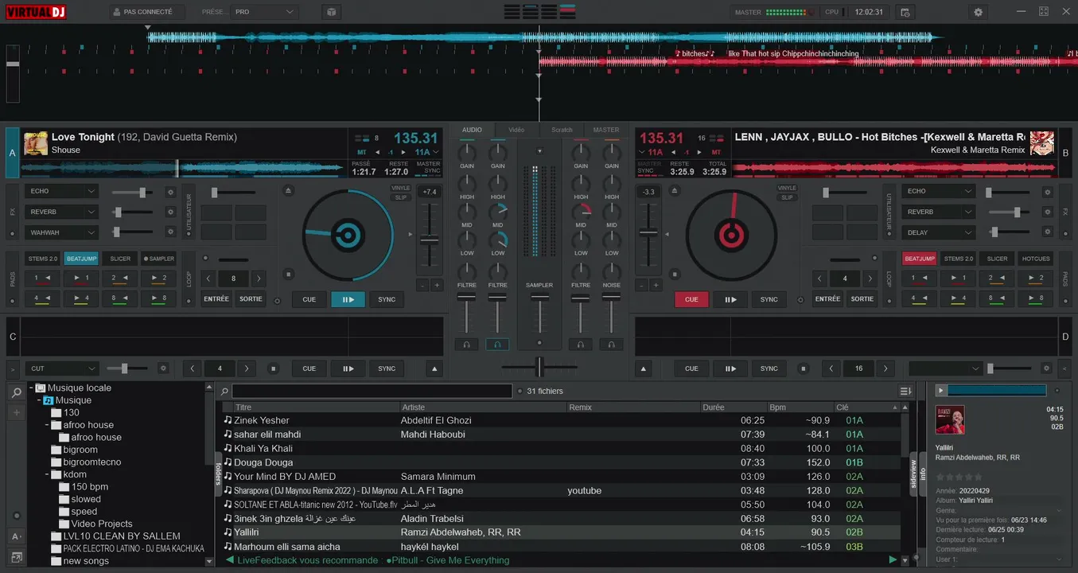Open the ECHO effect settings gear on deck A
Image resolution: width=1078 pixels, height=573 pixels.
(169, 192)
